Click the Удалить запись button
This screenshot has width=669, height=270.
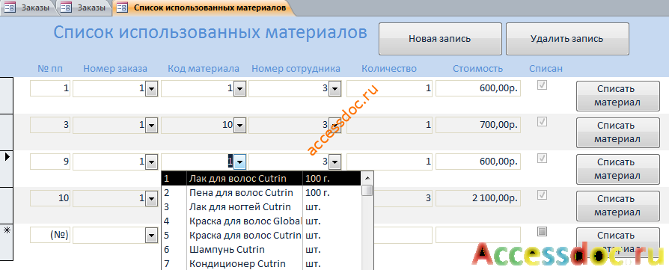[567, 39]
